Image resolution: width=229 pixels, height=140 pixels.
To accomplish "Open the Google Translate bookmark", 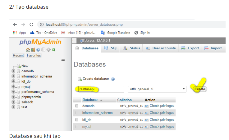I will (x=115, y=33).
